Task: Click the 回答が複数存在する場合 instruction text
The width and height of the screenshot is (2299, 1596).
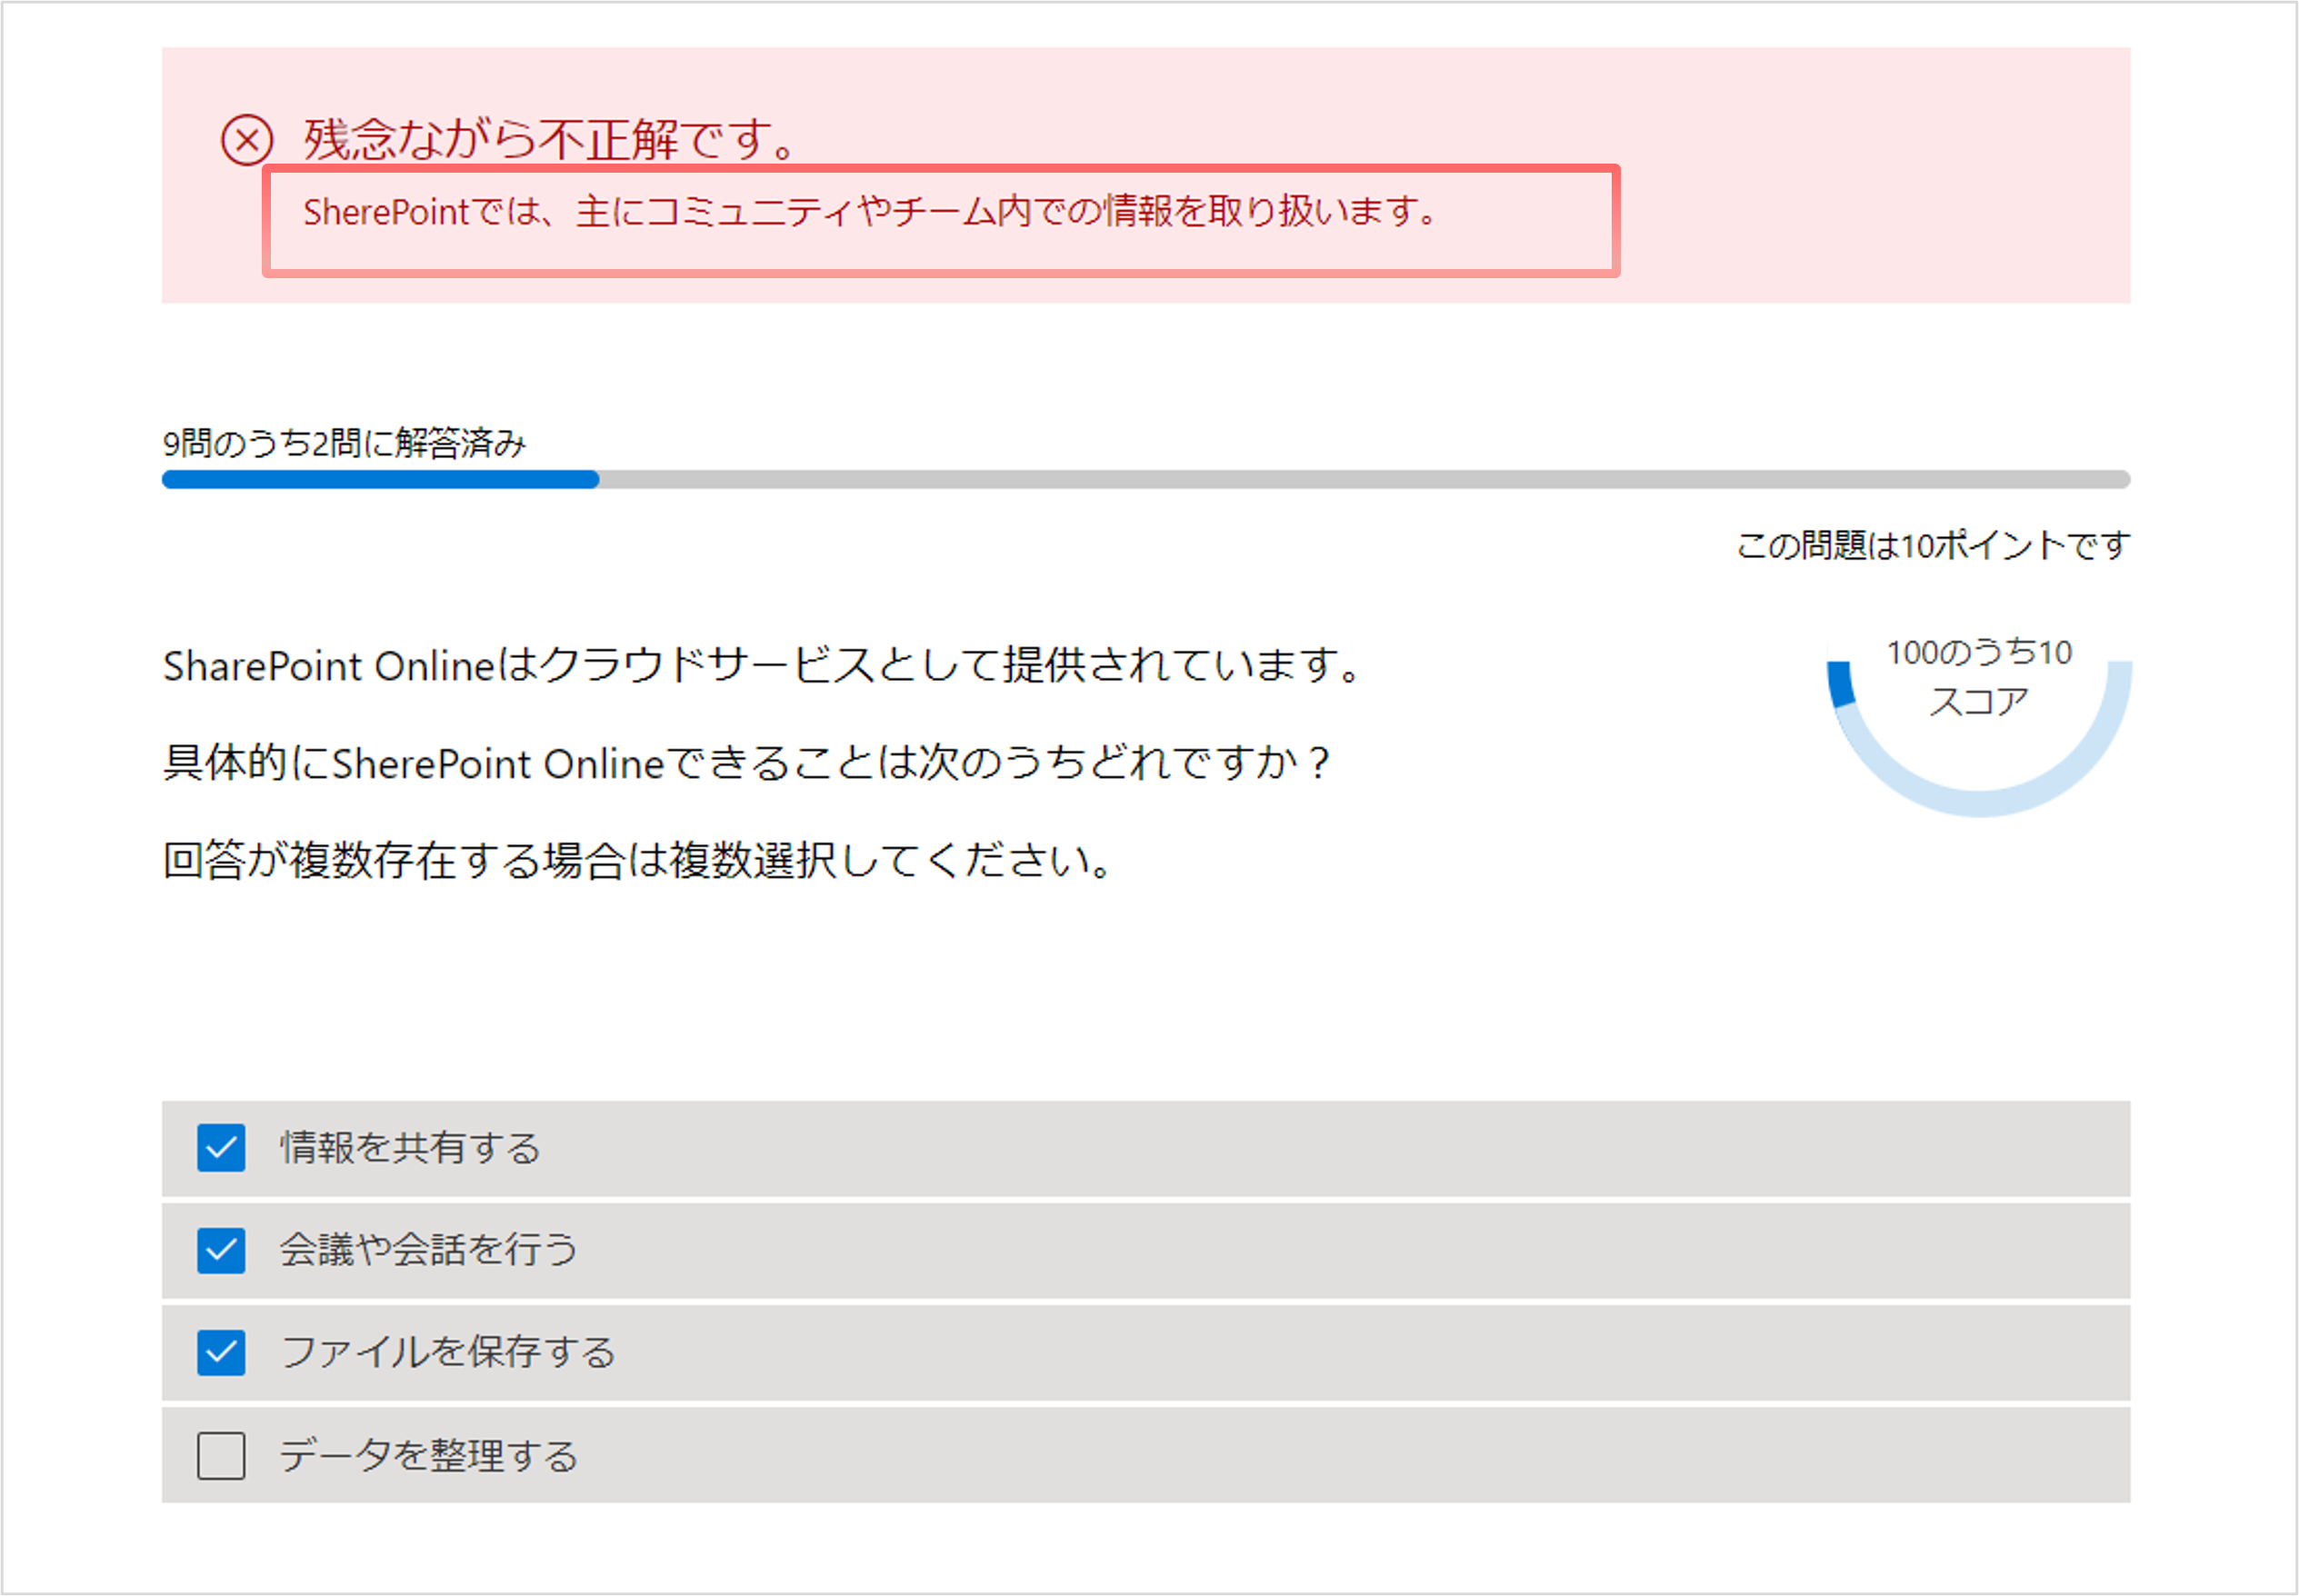Action: pyautogui.click(x=637, y=860)
